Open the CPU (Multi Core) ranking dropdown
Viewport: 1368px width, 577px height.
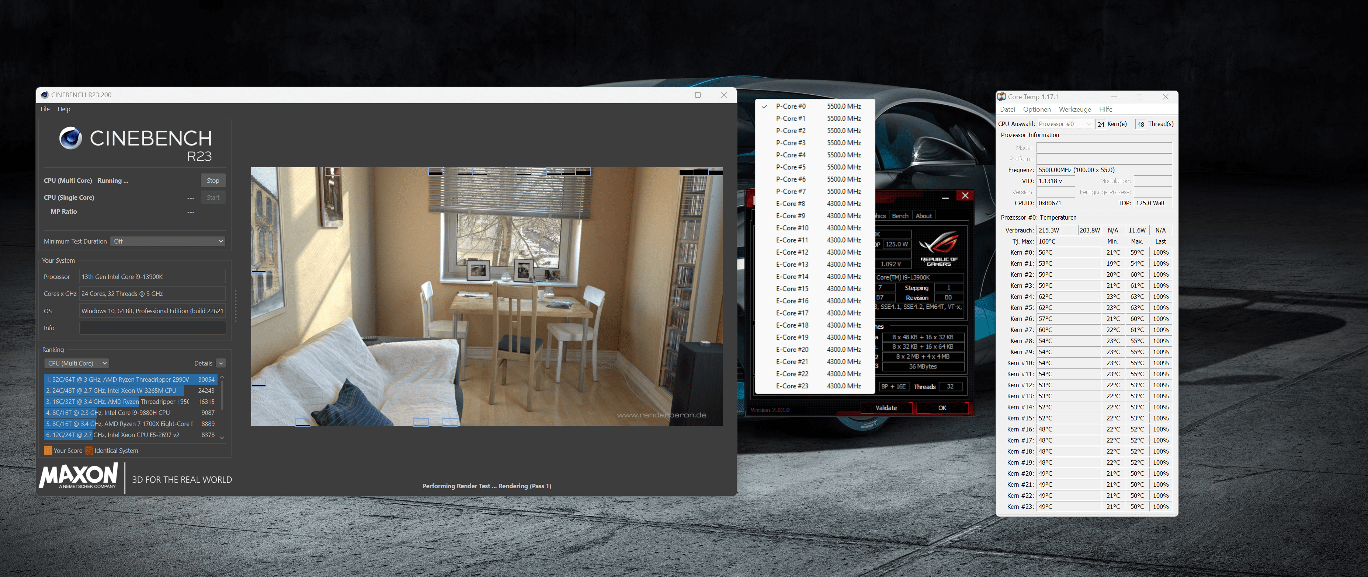pyautogui.click(x=76, y=364)
